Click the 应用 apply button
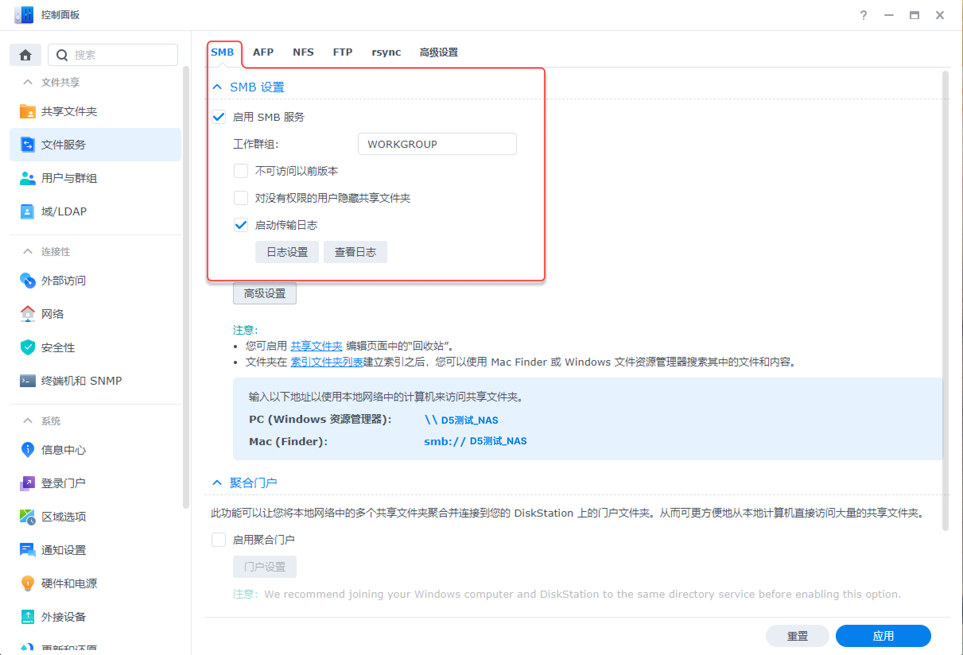The image size is (963, 655). coord(883,636)
